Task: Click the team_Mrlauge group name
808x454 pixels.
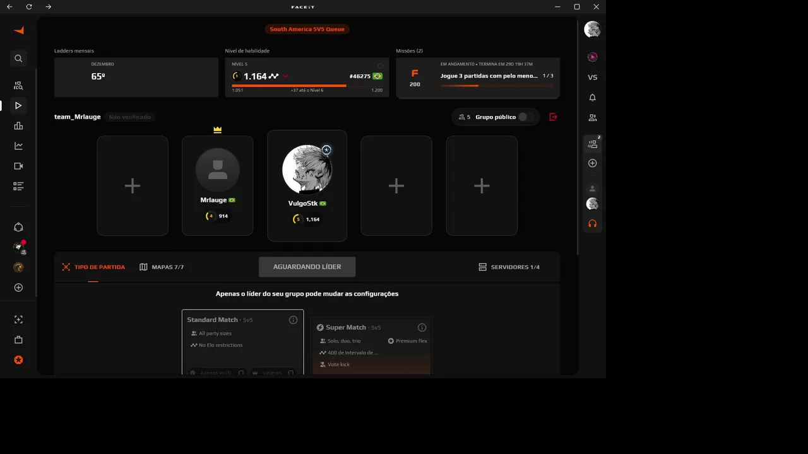Action: click(x=78, y=117)
